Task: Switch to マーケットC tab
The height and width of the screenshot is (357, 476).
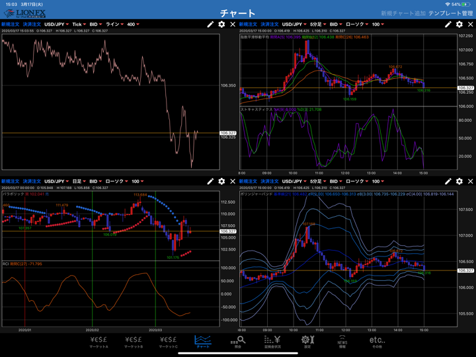Action: pyautogui.click(x=169, y=341)
